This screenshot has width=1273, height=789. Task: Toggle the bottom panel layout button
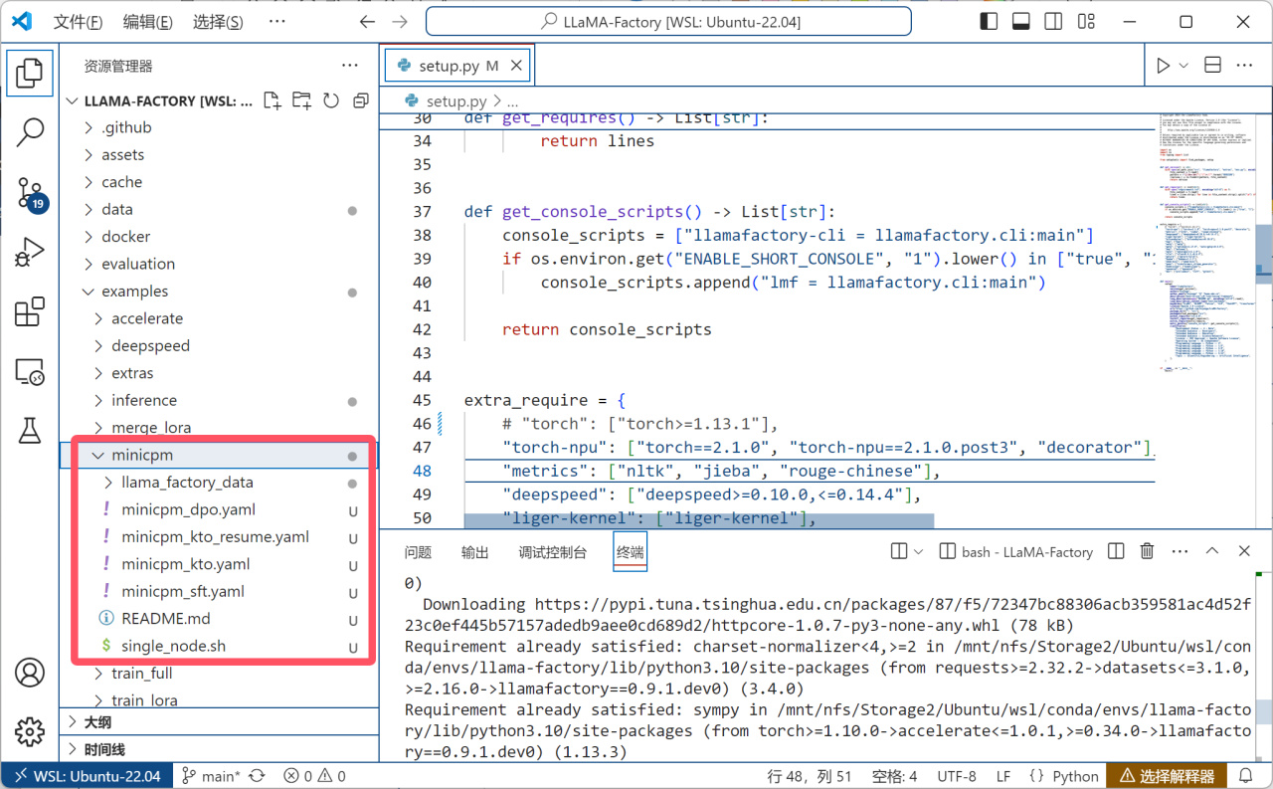(1020, 22)
